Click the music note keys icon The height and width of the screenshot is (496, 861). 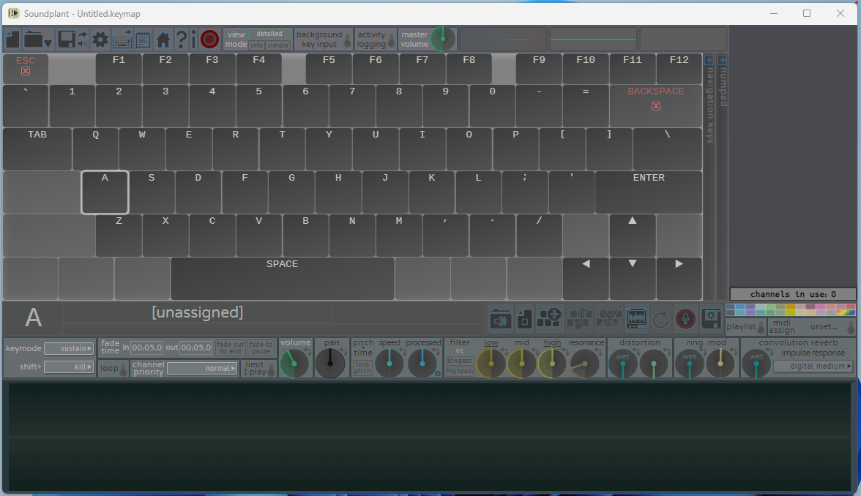click(x=578, y=319)
